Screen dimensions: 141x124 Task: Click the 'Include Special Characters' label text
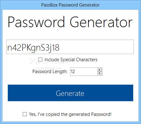pos(71,60)
